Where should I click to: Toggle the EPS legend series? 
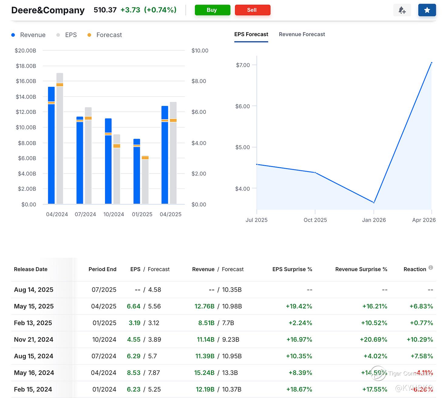click(x=67, y=35)
